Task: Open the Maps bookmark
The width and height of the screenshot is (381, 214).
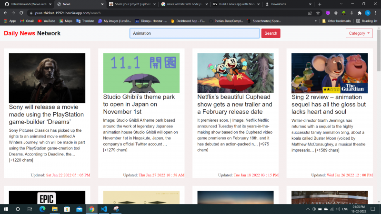Action: (x=66, y=21)
